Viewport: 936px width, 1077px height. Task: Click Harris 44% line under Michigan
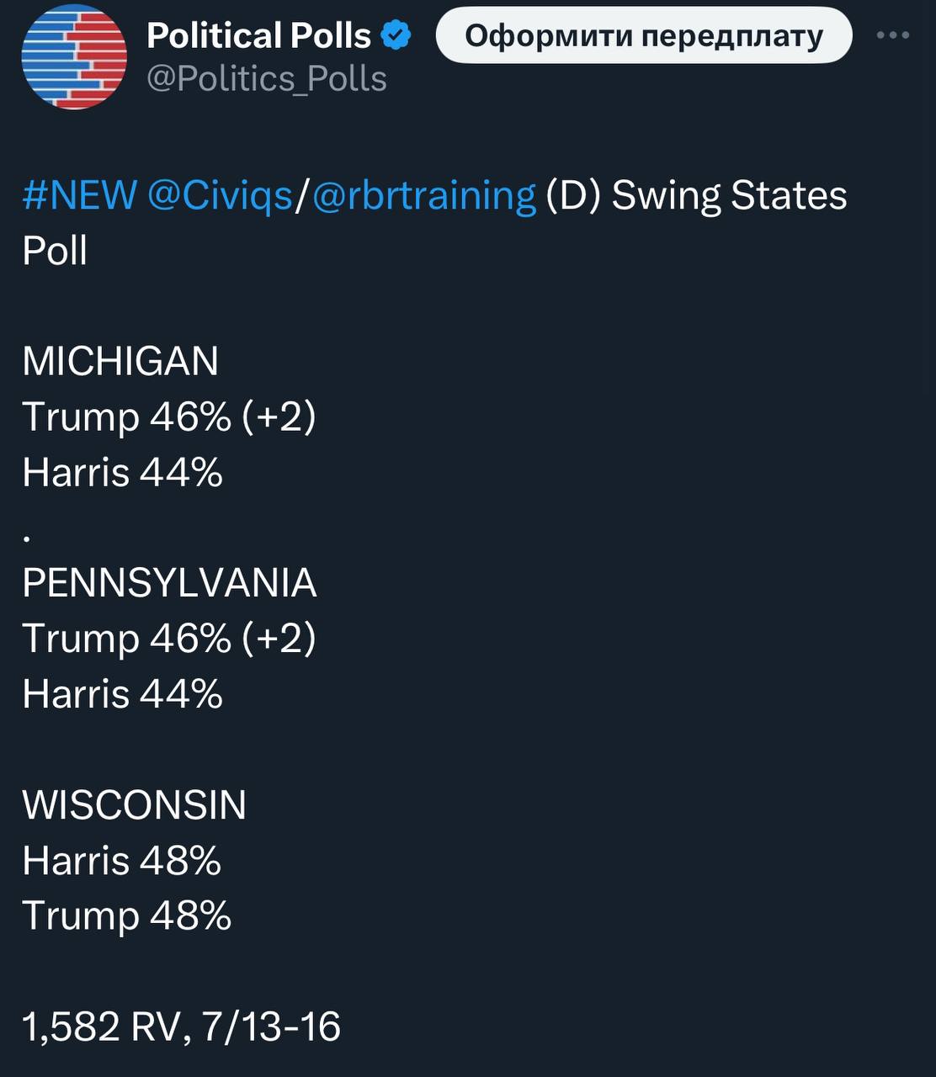pos(122,472)
